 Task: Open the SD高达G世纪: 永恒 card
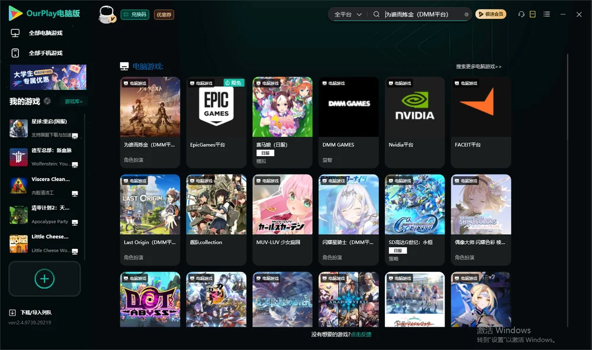click(414, 220)
